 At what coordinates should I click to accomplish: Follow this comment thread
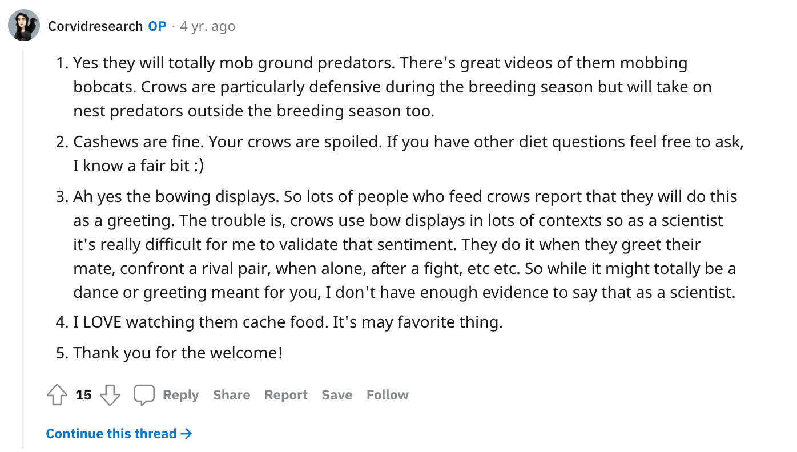[387, 395]
